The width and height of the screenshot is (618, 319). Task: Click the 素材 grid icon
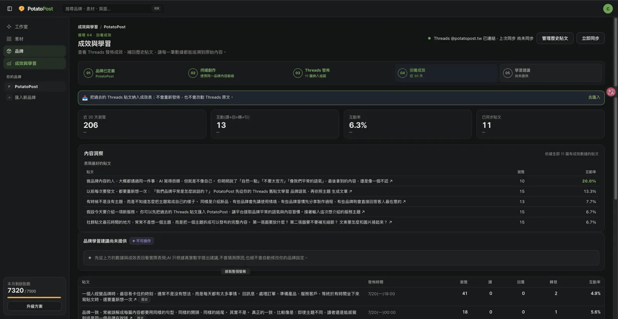click(x=9, y=39)
